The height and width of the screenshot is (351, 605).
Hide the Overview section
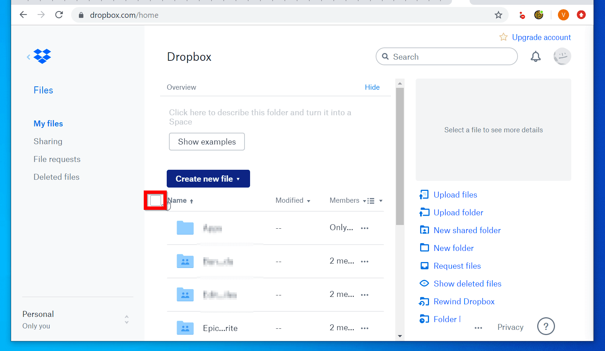(x=372, y=87)
